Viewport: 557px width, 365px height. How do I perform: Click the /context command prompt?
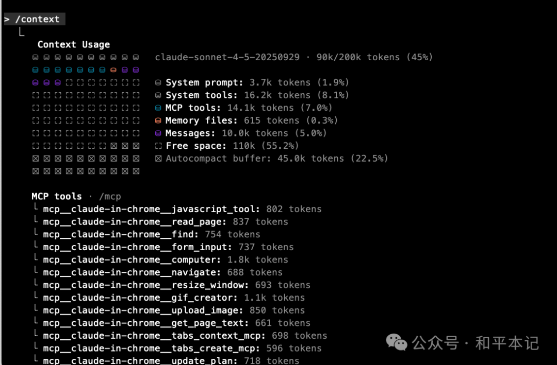tap(34, 19)
